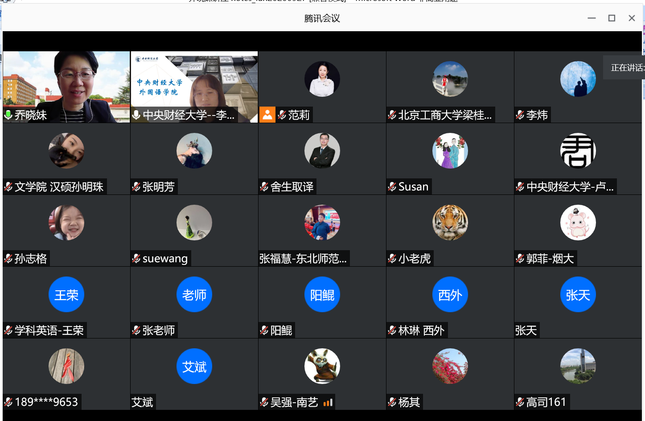
Task: Click muted mic icon next to 孙志格
Action: tap(8, 259)
